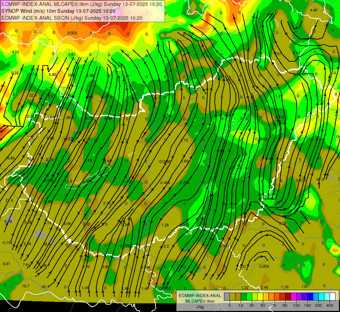Click the legend label 90
This screenshot has height=312, width=340.
[x=285, y=305]
